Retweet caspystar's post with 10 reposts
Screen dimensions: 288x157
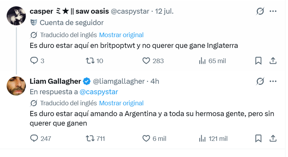tap(94, 61)
